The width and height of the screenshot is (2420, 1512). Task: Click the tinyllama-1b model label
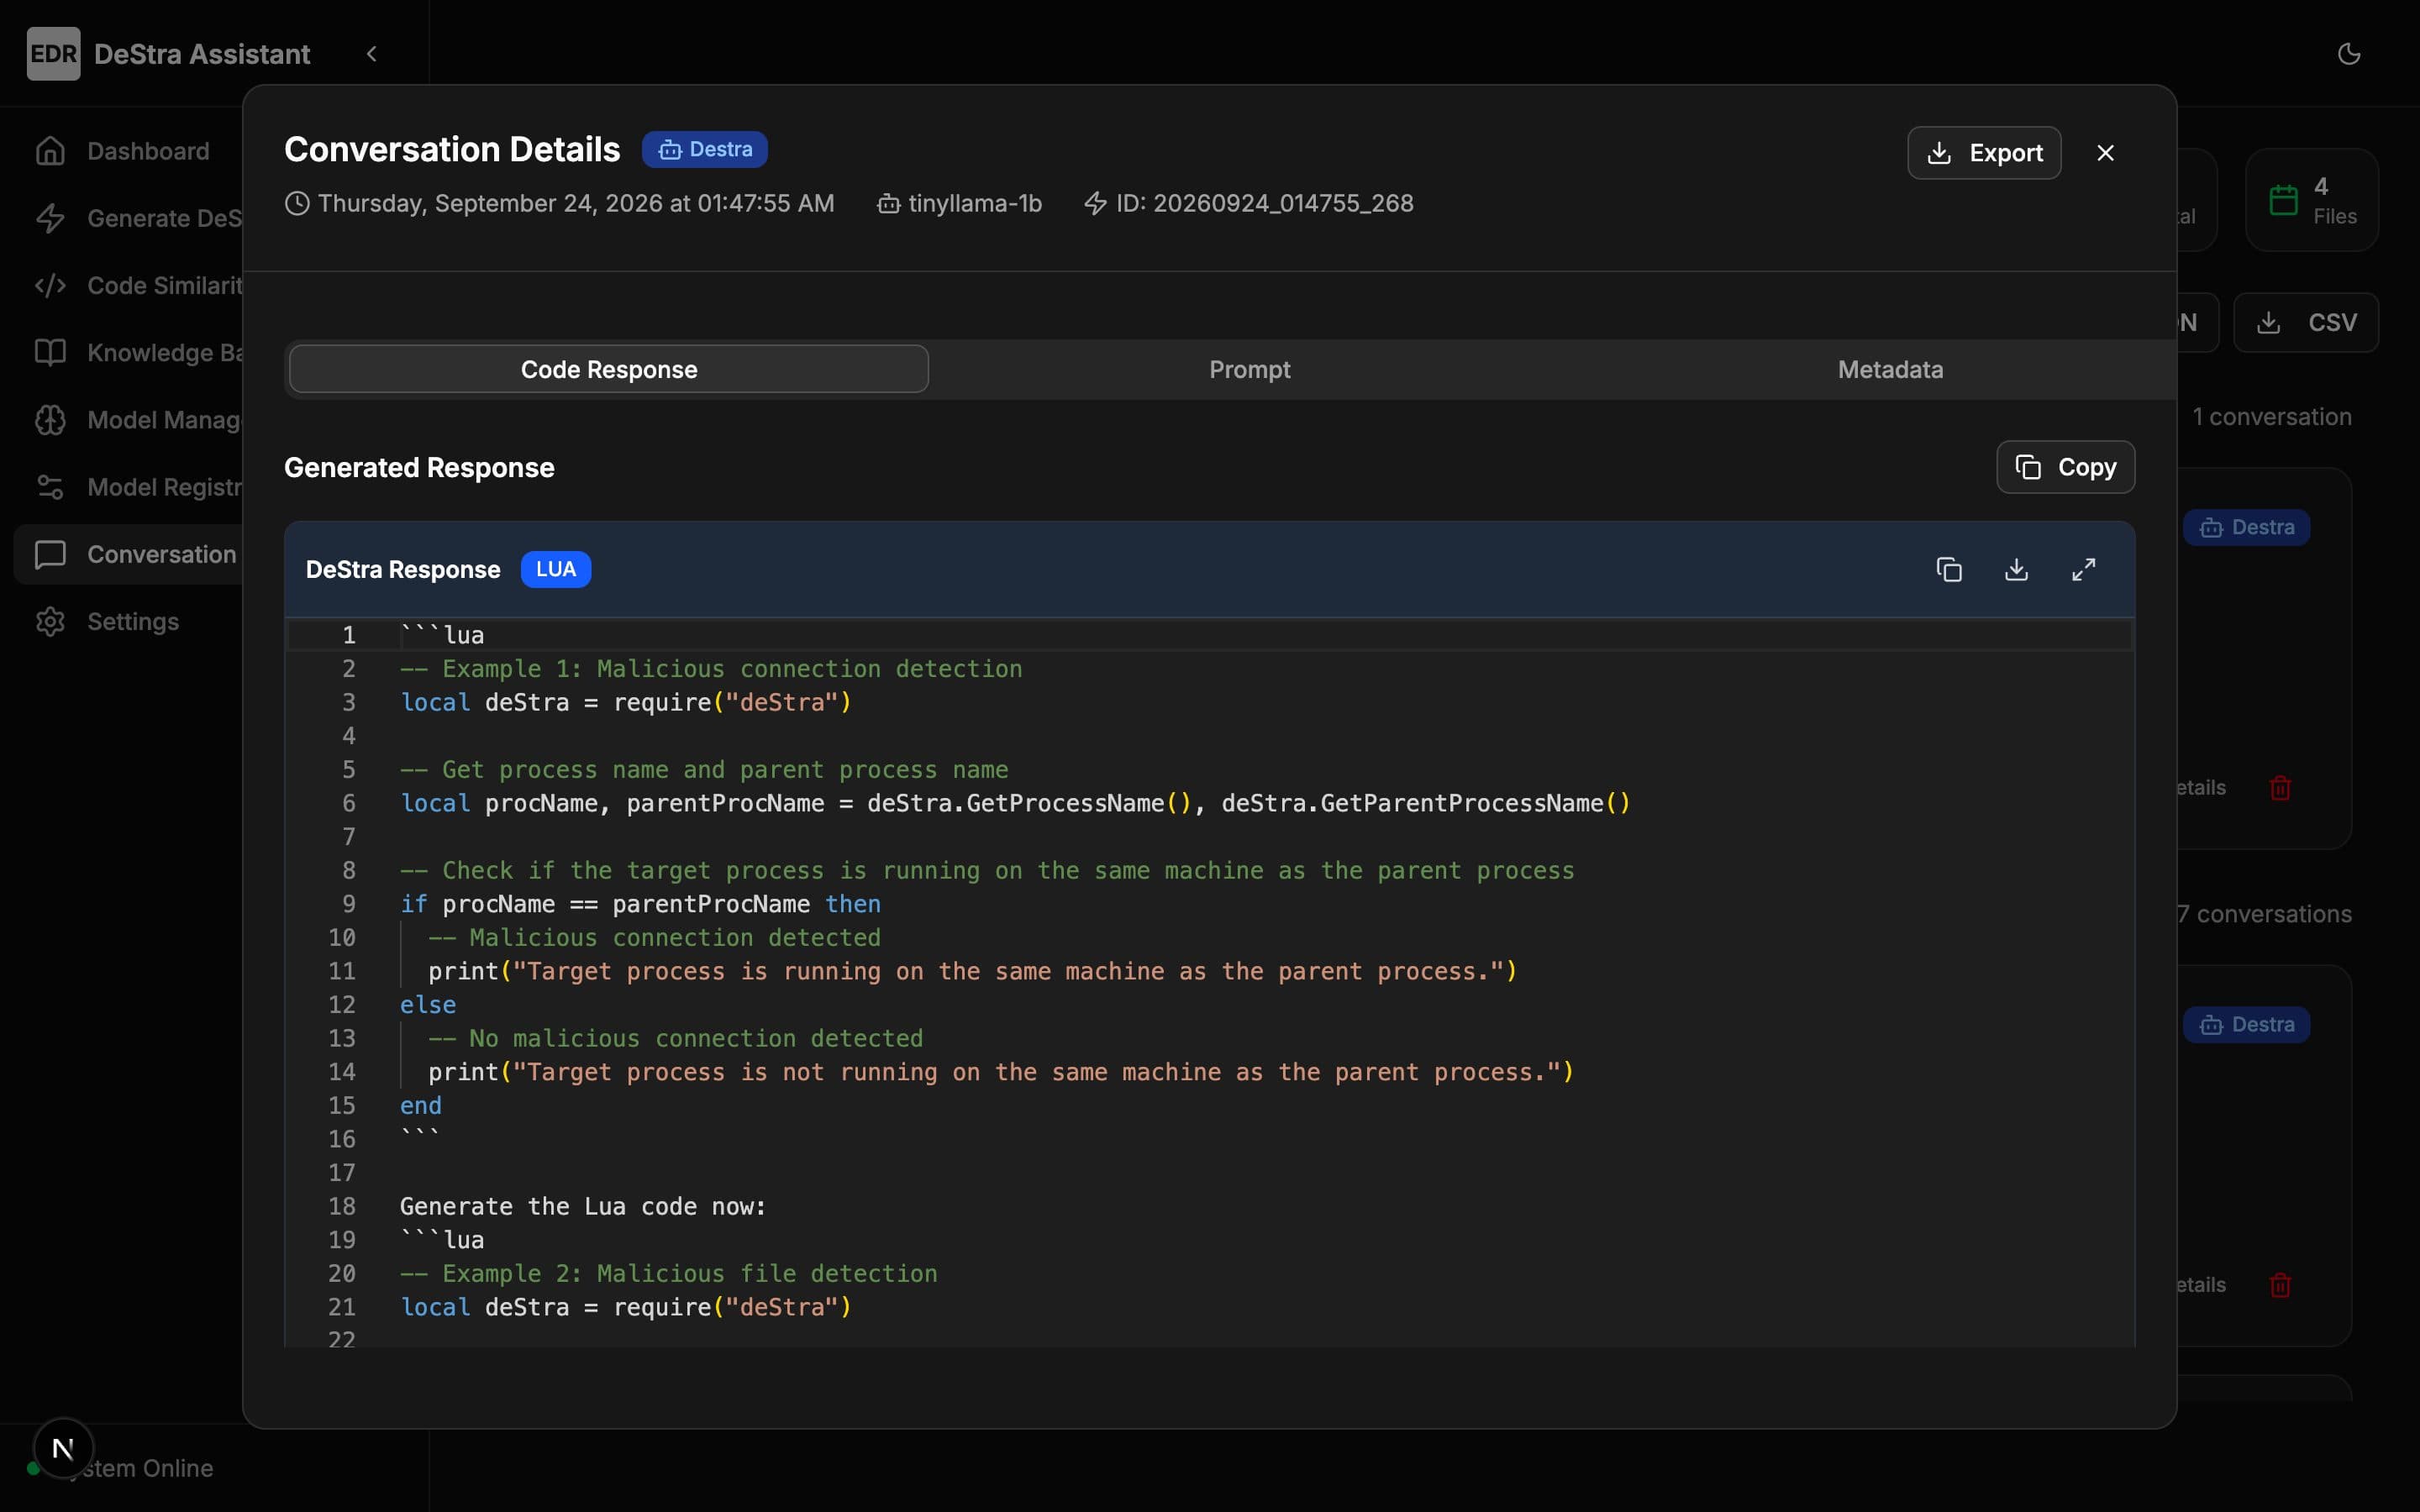[x=975, y=203]
